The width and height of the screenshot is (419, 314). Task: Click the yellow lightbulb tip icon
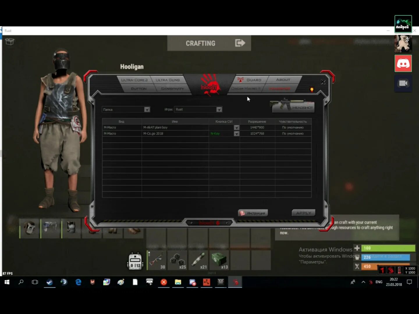tap(312, 90)
